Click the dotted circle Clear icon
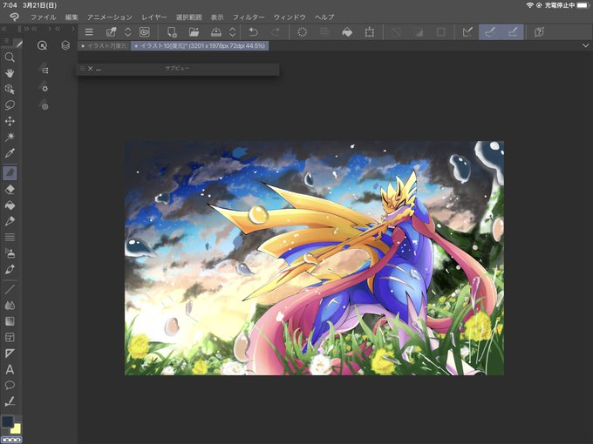This screenshot has height=444, width=593. pyautogui.click(x=303, y=32)
